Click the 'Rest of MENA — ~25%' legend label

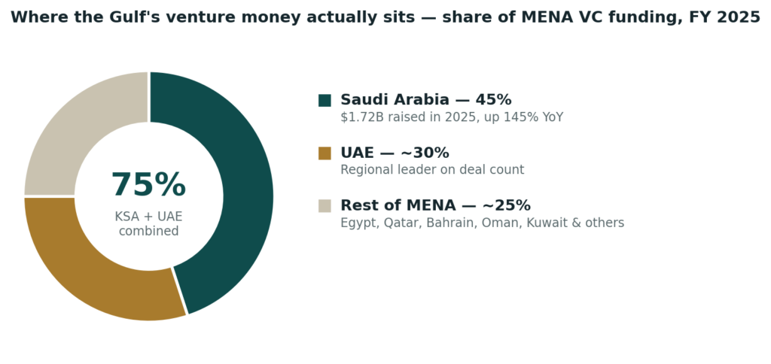pyautogui.click(x=435, y=205)
